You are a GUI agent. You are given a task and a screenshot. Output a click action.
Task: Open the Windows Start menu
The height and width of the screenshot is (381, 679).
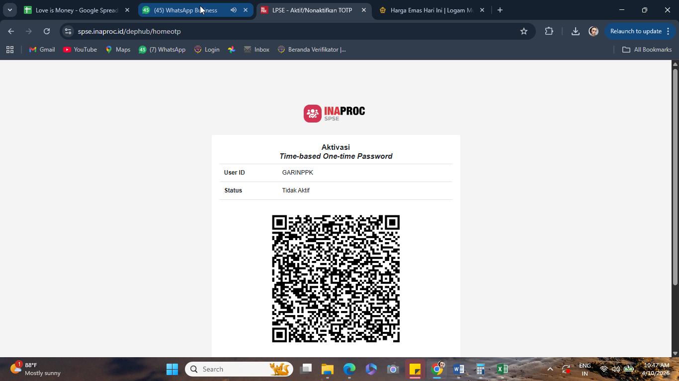point(172,369)
